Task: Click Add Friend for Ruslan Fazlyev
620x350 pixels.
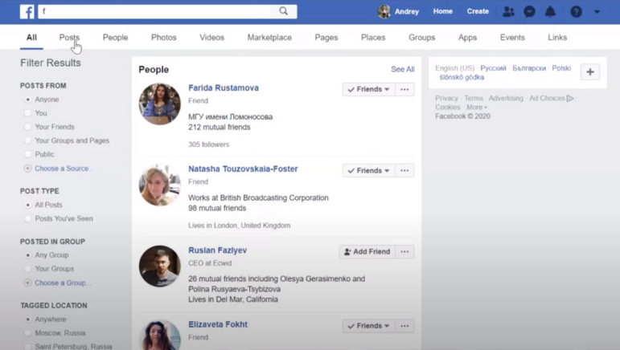Action: click(367, 251)
